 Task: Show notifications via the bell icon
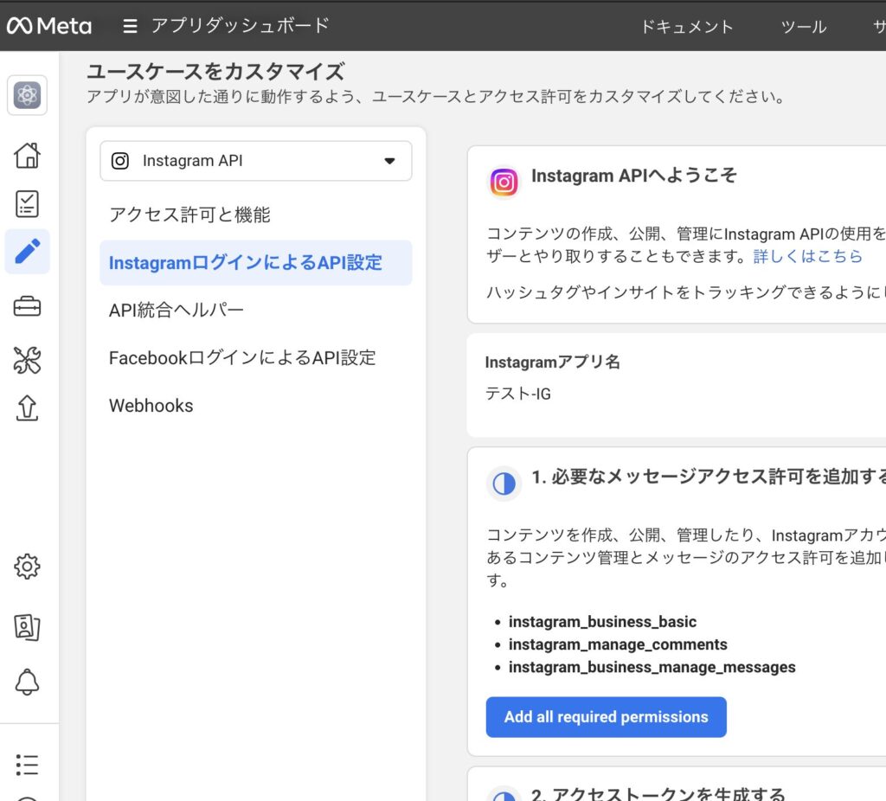click(x=28, y=682)
